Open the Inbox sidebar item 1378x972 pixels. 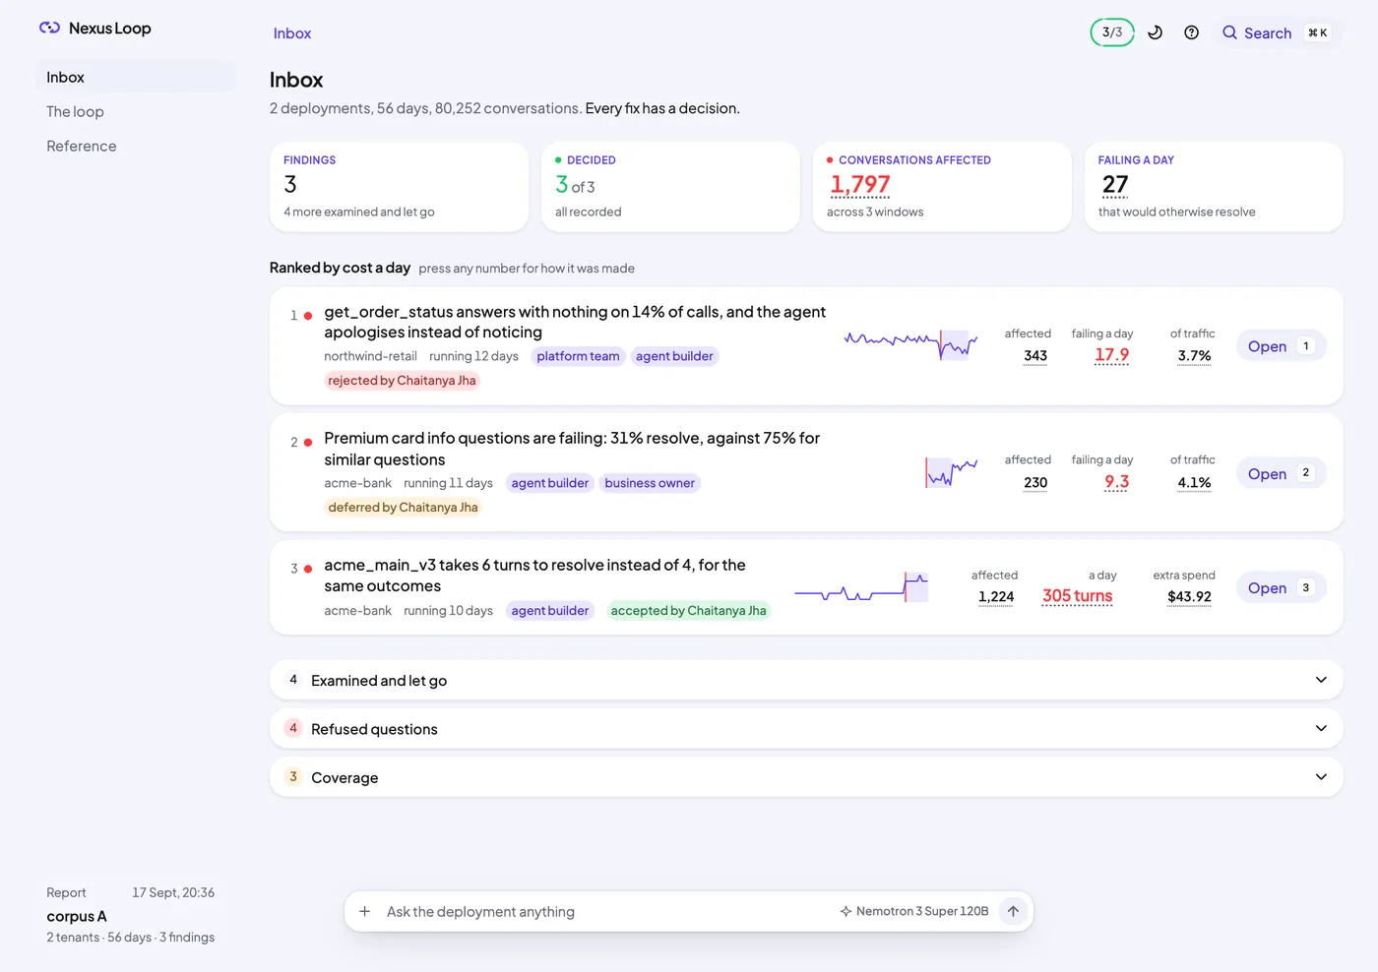136,77
